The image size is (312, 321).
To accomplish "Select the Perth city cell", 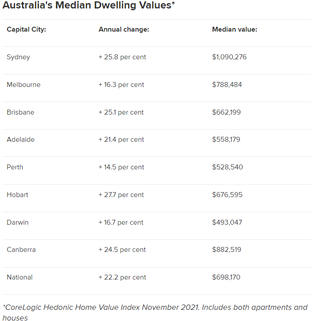I will click(x=15, y=167).
